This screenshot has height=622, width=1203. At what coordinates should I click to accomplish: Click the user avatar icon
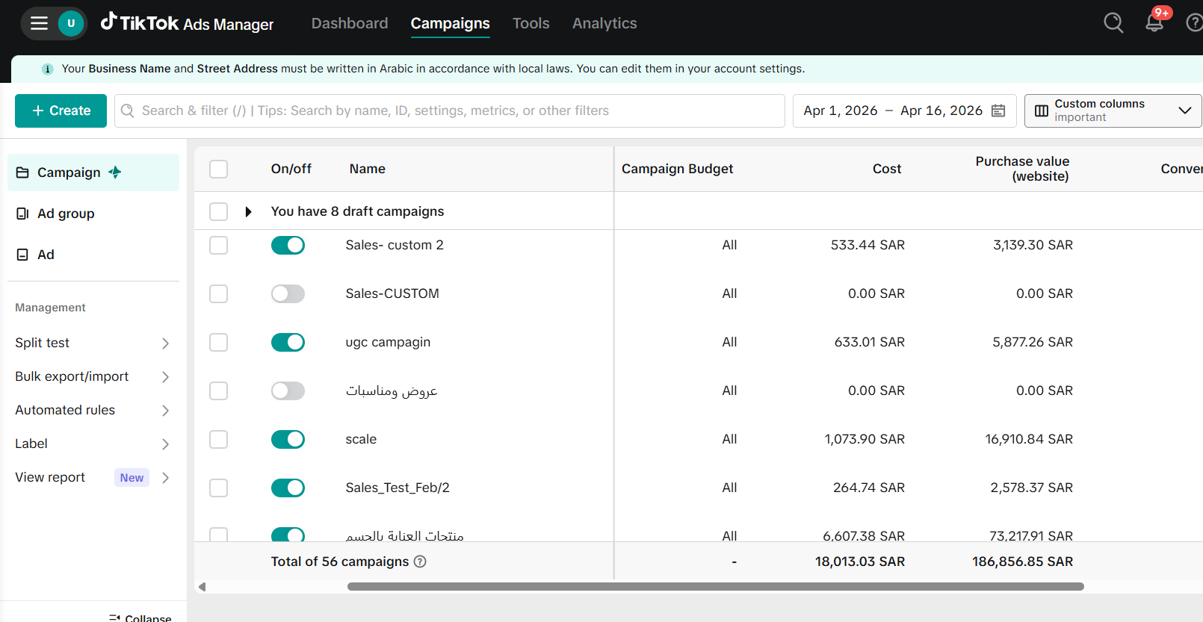pyautogui.click(x=71, y=23)
